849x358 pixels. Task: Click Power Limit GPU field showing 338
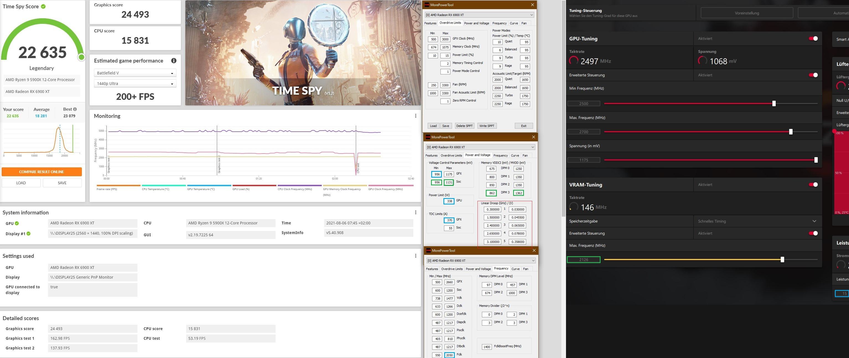pyautogui.click(x=449, y=201)
